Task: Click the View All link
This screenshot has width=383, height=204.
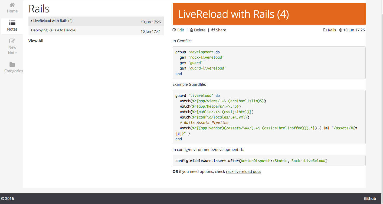Action: coord(36,41)
